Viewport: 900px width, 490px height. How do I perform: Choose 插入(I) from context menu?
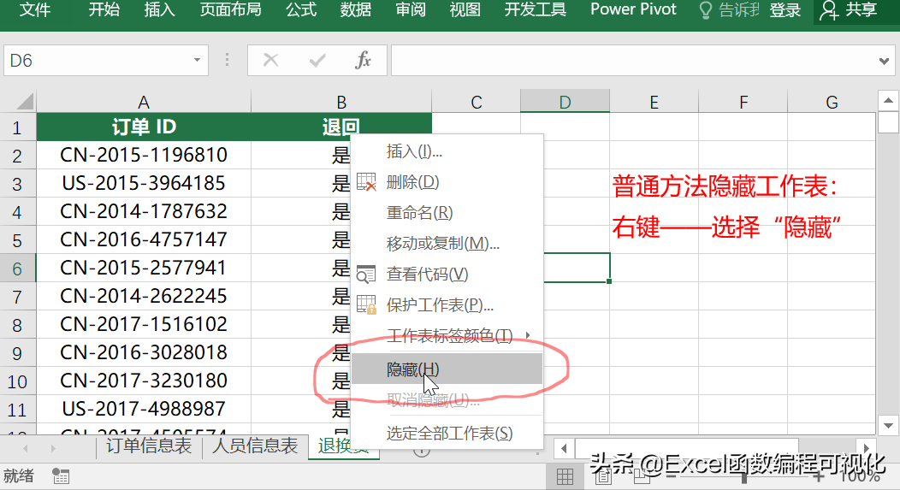coord(447,151)
